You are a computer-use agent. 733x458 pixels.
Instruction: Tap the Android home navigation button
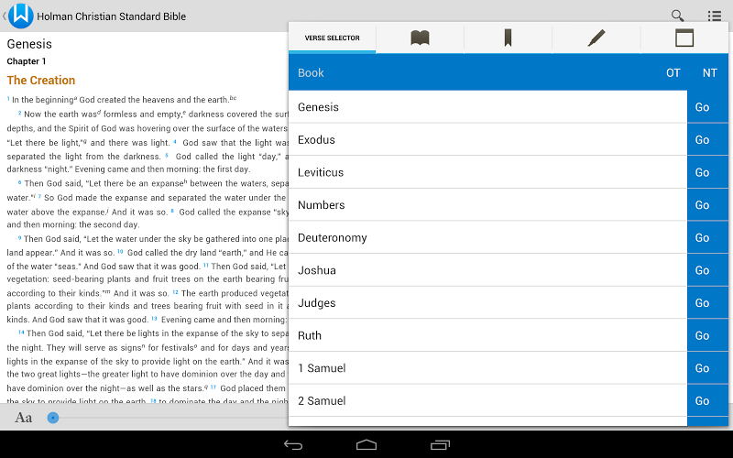point(366,444)
